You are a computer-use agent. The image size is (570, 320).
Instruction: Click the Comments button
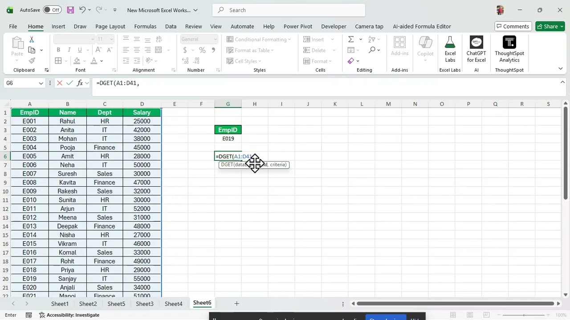513,26
